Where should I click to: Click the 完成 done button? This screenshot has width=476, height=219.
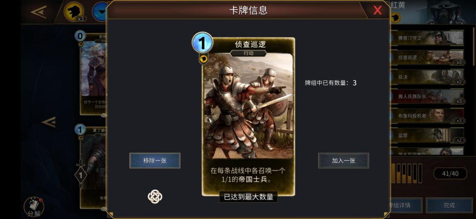449,205
